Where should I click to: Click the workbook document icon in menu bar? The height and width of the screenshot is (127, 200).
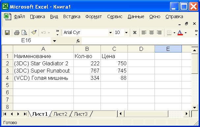pos(8,16)
